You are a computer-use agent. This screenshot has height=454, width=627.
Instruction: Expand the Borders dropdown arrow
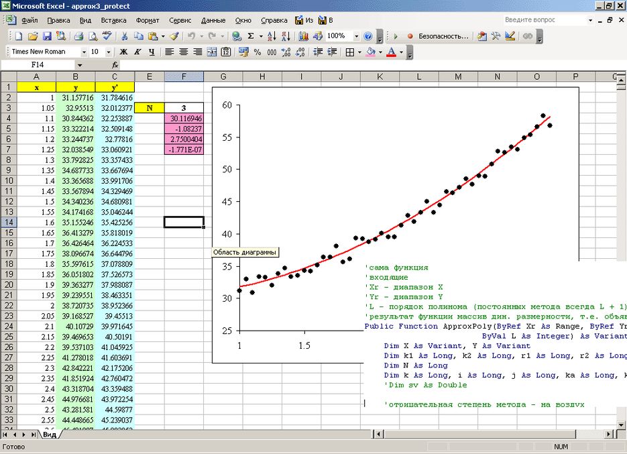point(359,52)
